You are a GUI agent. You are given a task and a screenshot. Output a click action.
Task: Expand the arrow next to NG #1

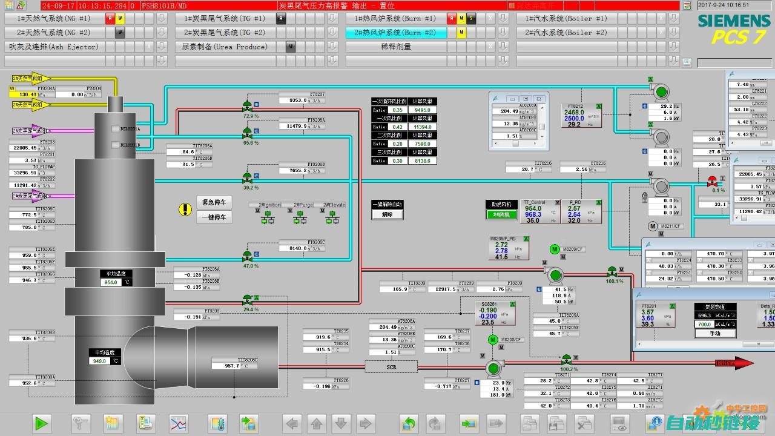point(162,19)
